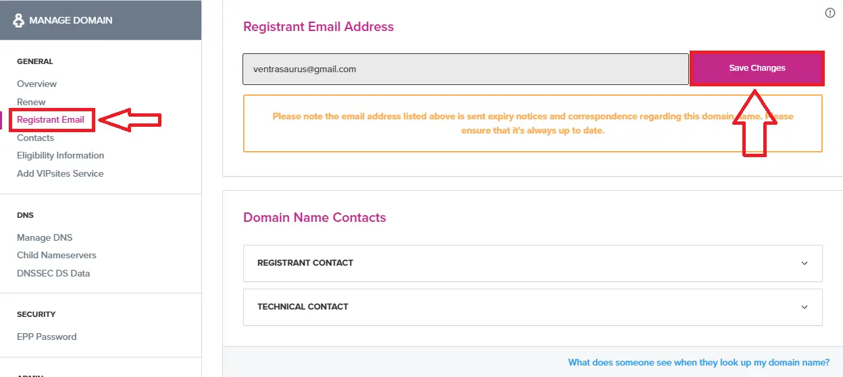Open DNSSEC DS Data page

(53, 273)
